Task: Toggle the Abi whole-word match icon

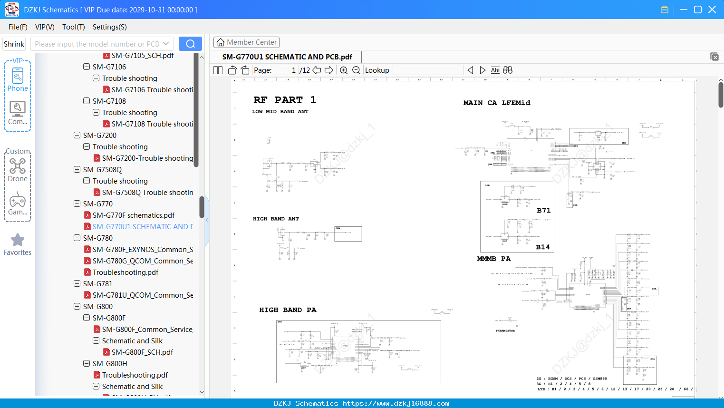Action: (495, 70)
